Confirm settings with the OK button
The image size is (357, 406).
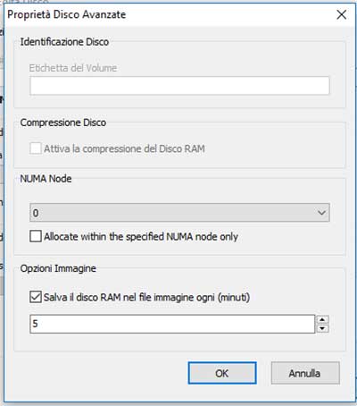click(222, 373)
